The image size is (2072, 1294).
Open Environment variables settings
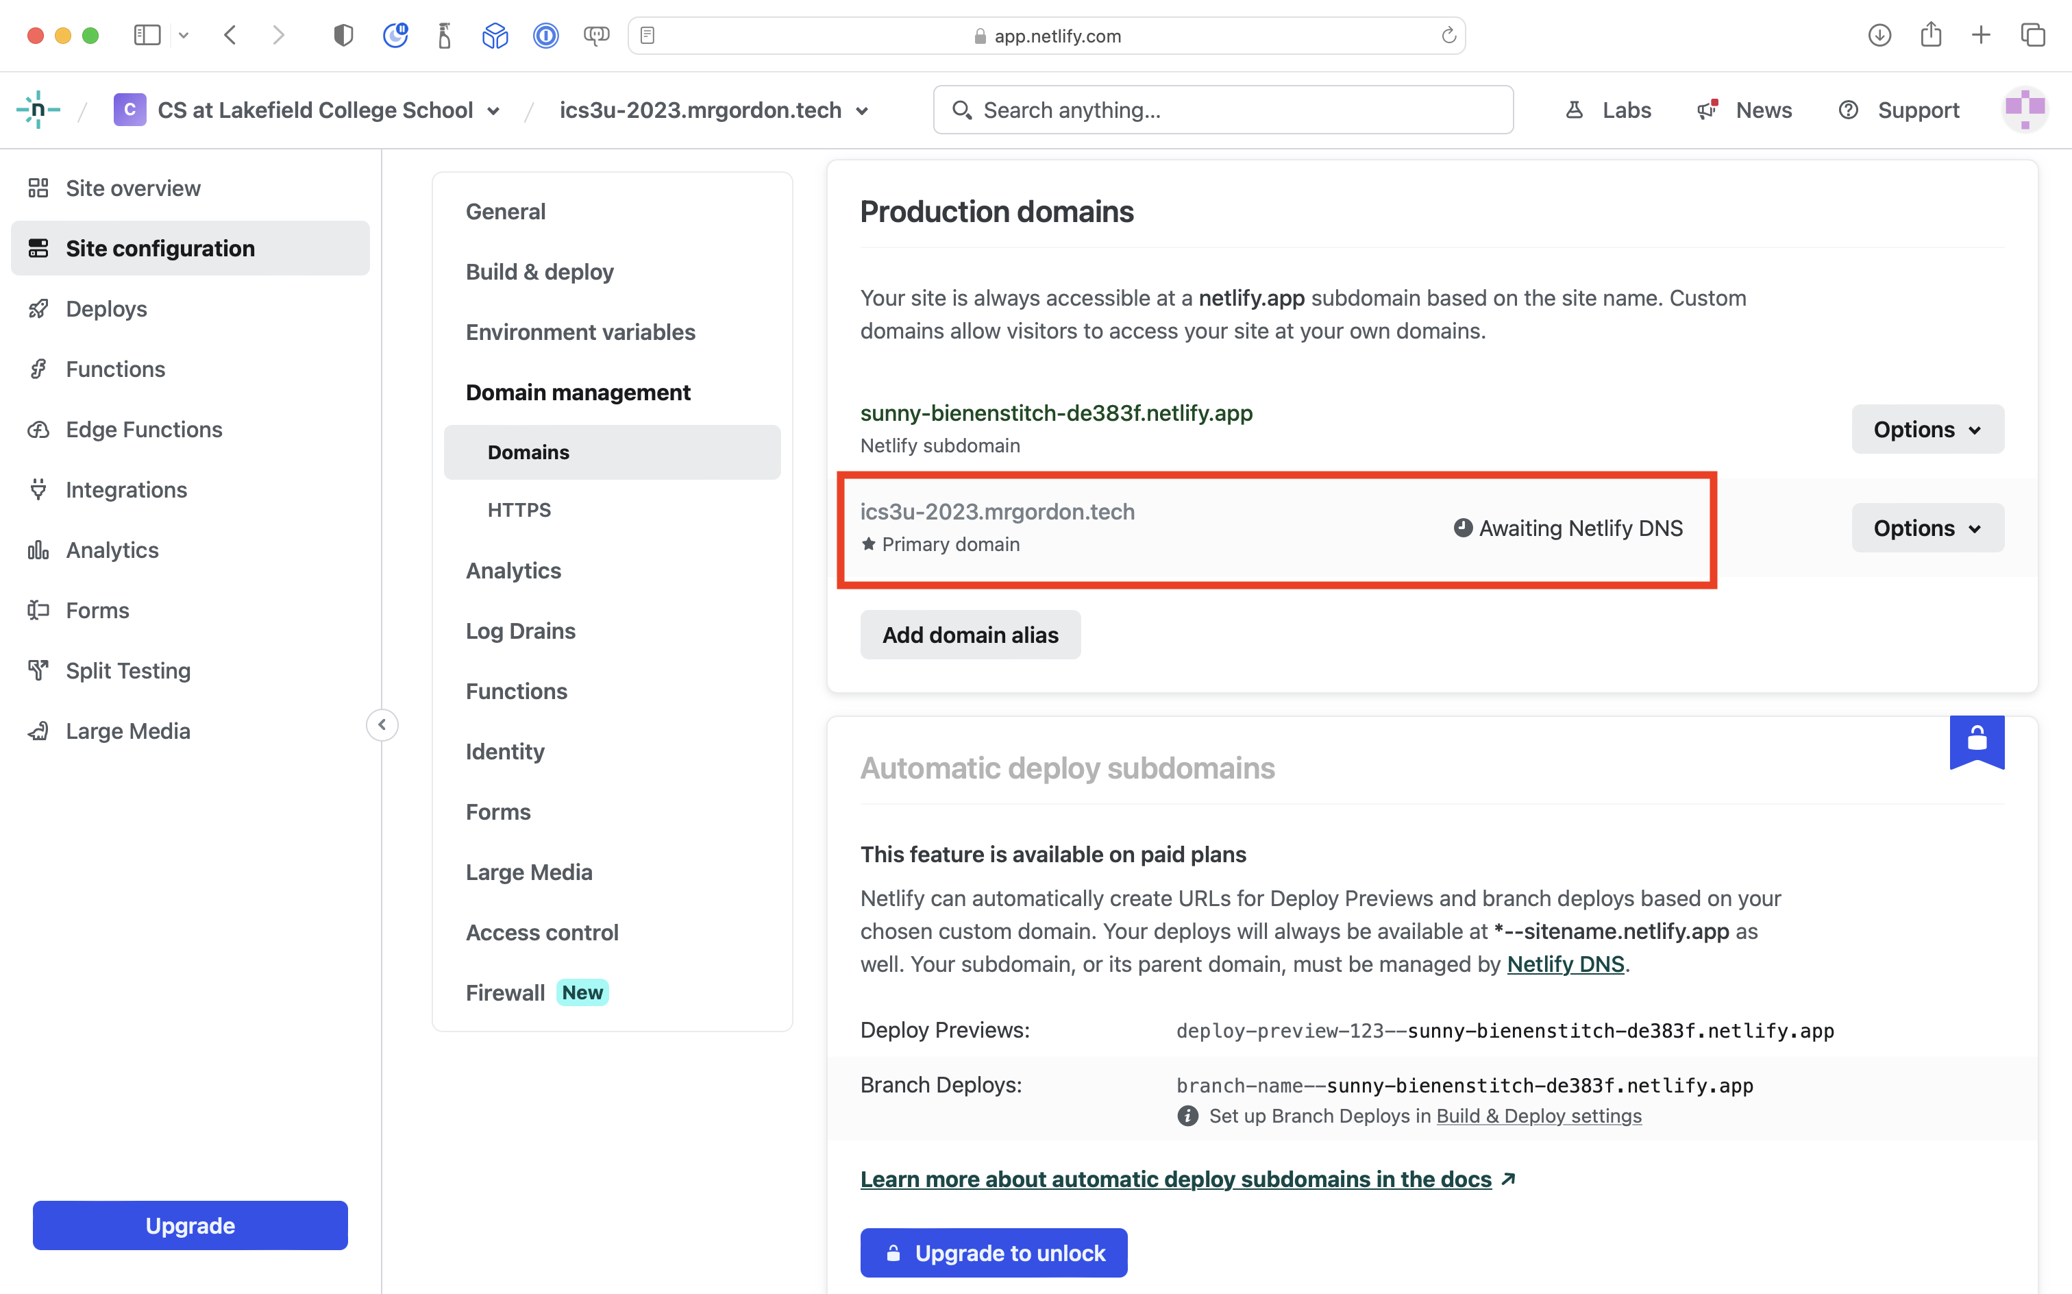click(x=581, y=332)
